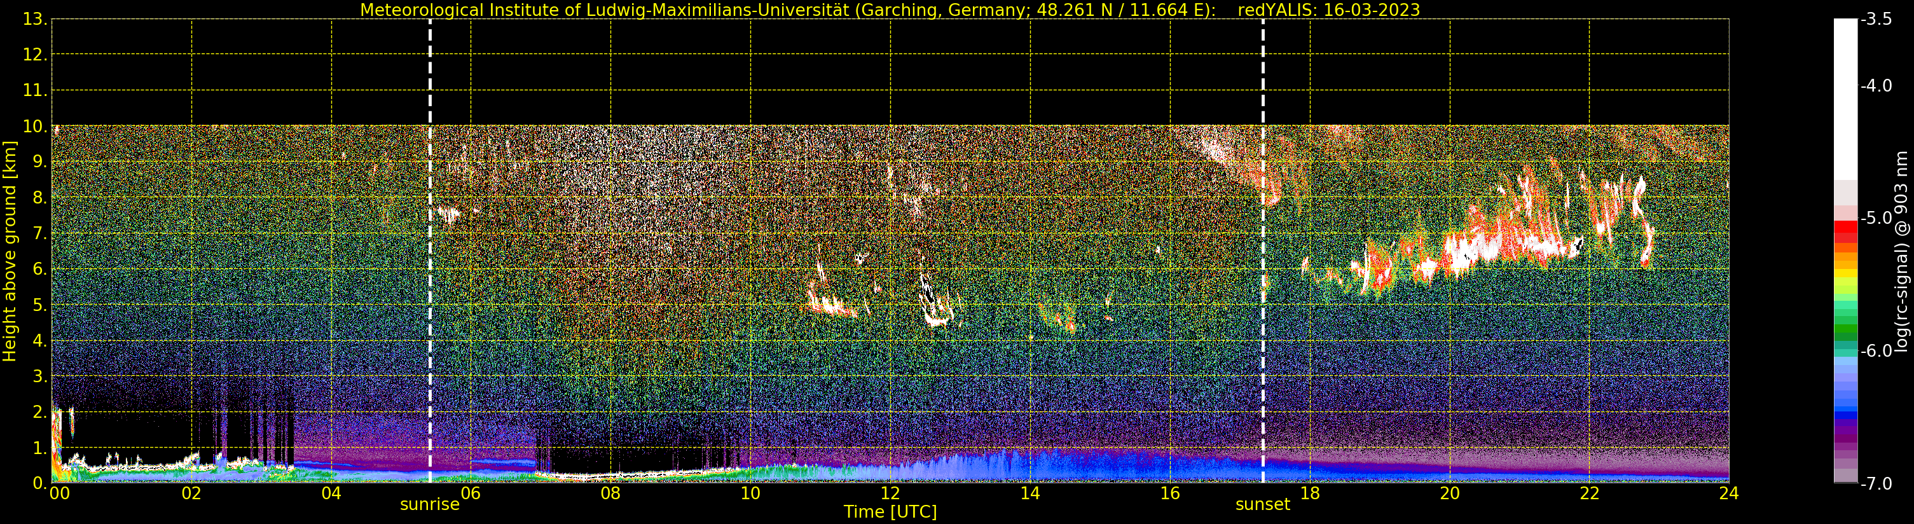Click the 'sunrise' label below the axis
The height and width of the screenshot is (524, 1914).
coord(429,504)
